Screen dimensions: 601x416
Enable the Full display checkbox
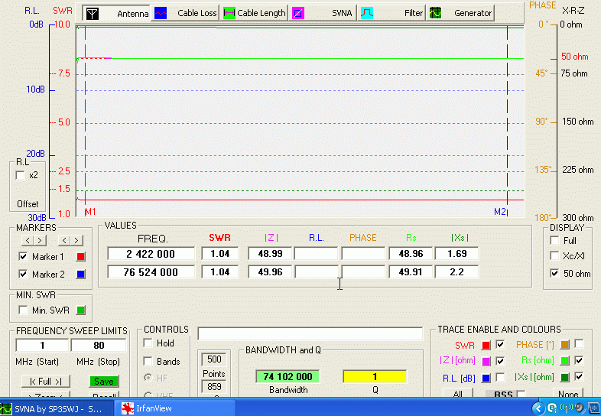pyautogui.click(x=554, y=240)
